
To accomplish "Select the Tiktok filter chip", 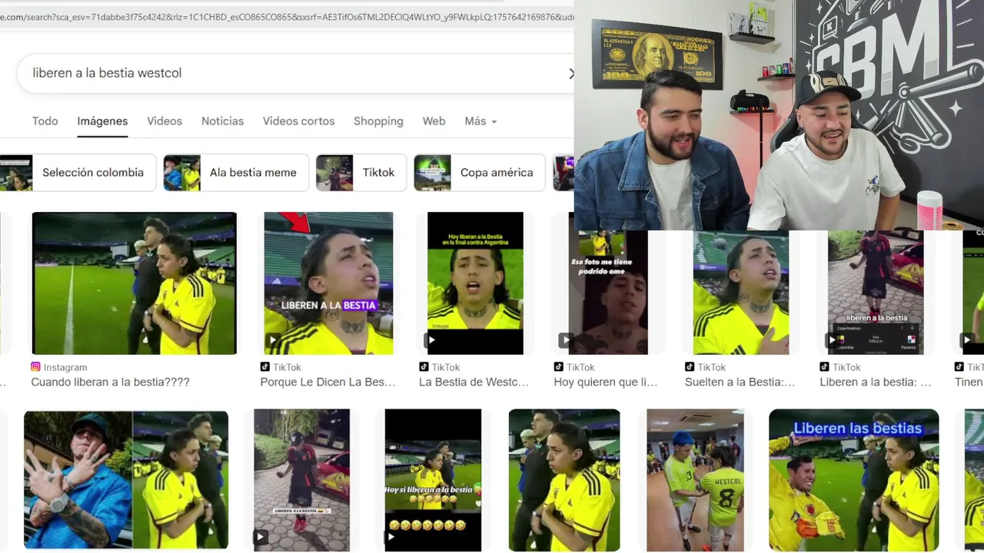I will pos(361,173).
